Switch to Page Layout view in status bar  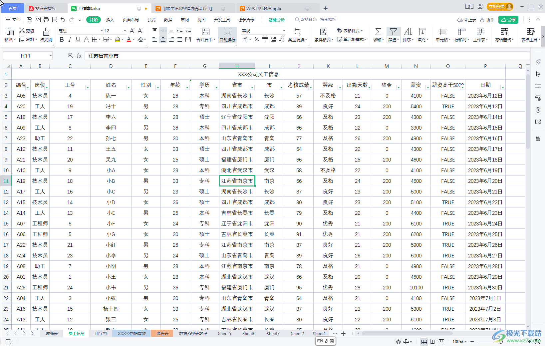[432, 341]
